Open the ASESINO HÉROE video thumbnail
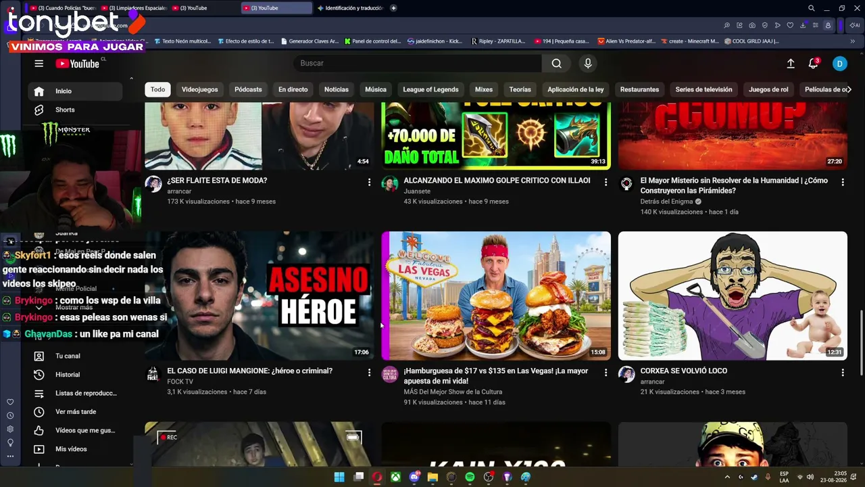 [x=259, y=296]
